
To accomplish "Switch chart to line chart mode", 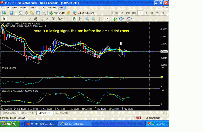I will click(81, 19).
